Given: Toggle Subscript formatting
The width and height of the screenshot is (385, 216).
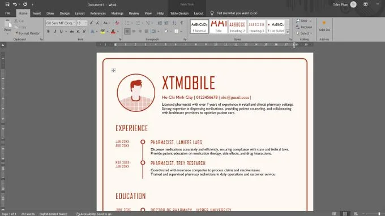Looking at the screenshot, I should [x=78, y=32].
